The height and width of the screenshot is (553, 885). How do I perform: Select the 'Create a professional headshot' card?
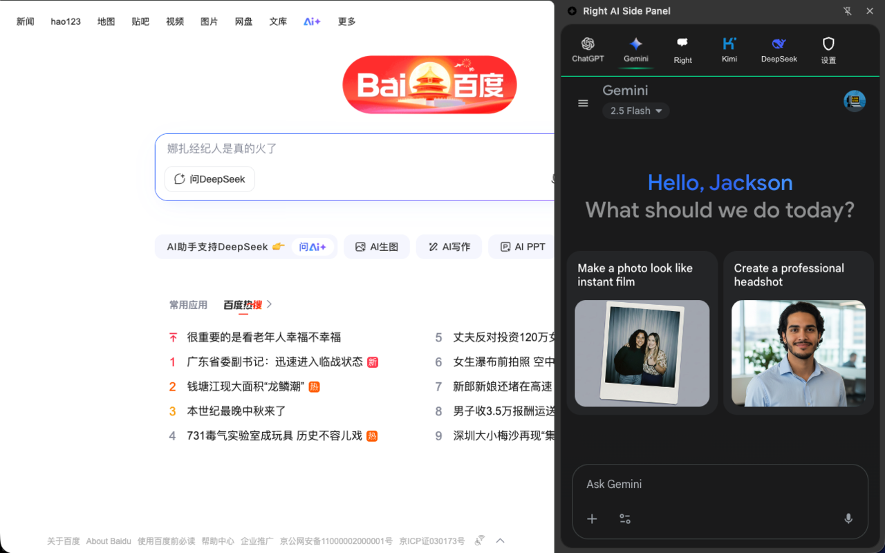pos(799,332)
